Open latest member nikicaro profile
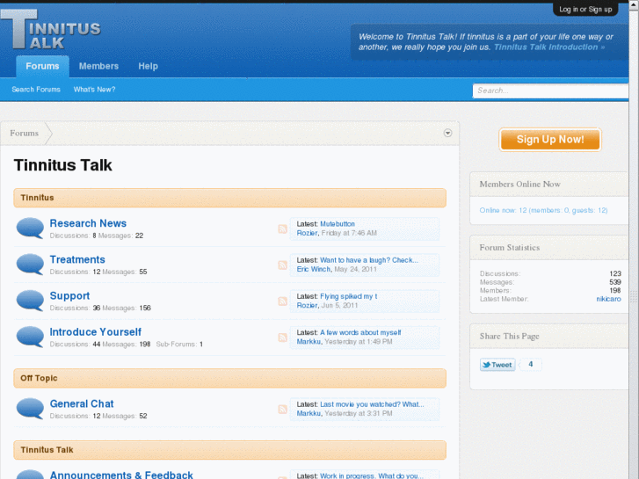The image size is (639, 479). click(608, 299)
